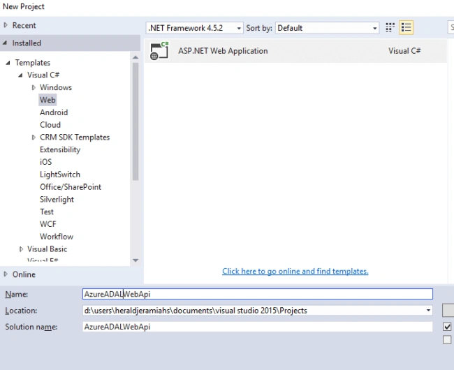Click the ASP.NET Web Application template icon
Screen dimensions: 454x370
click(159, 51)
